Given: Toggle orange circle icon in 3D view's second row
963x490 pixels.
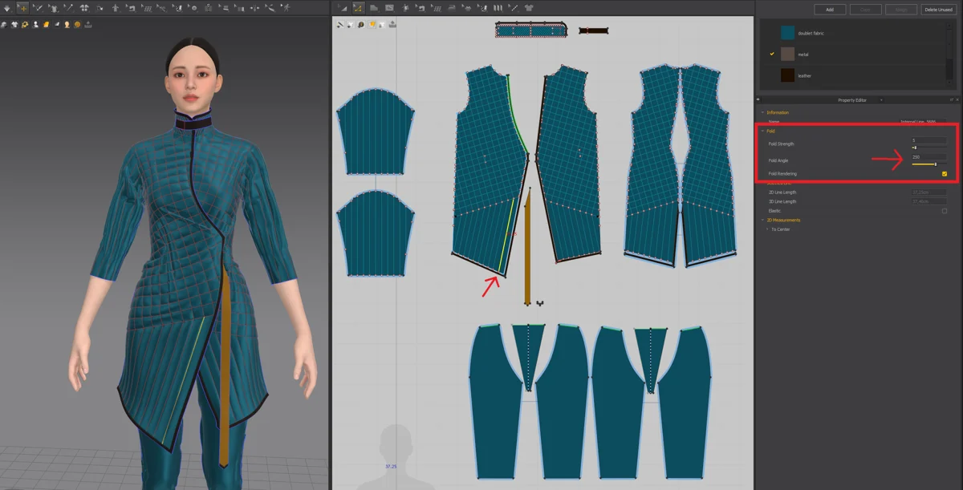Looking at the screenshot, I should (78, 25).
